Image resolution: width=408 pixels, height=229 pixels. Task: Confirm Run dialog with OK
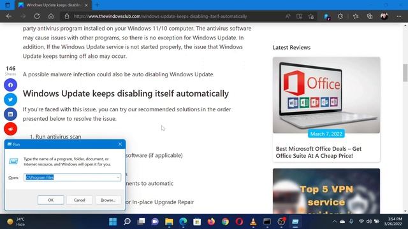51,200
